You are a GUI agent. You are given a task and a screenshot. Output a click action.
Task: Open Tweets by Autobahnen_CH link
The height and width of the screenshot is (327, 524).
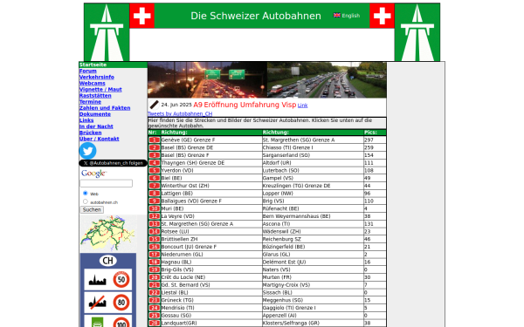click(180, 113)
